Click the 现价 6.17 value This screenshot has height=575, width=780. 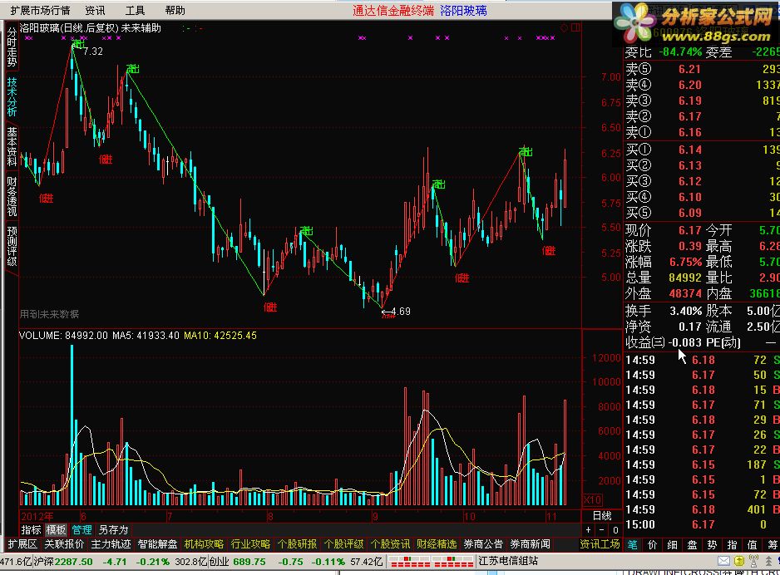pos(689,231)
